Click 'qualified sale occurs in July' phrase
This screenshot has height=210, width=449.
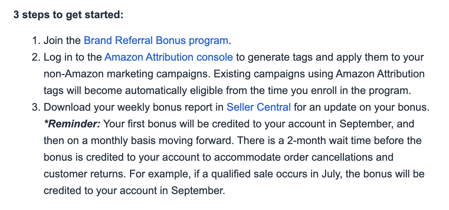point(276,174)
